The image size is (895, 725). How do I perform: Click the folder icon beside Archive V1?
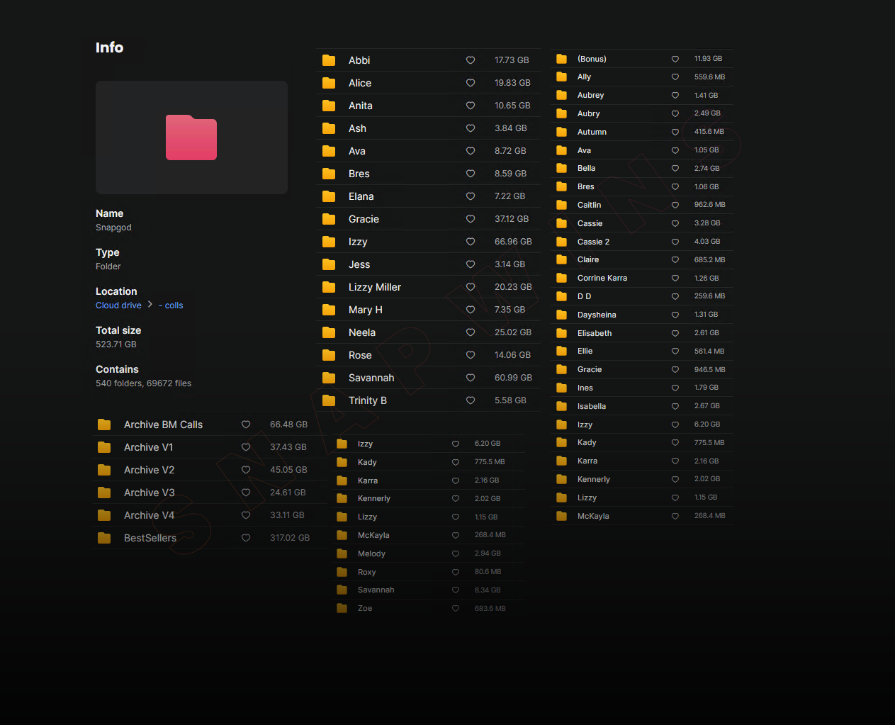[104, 447]
